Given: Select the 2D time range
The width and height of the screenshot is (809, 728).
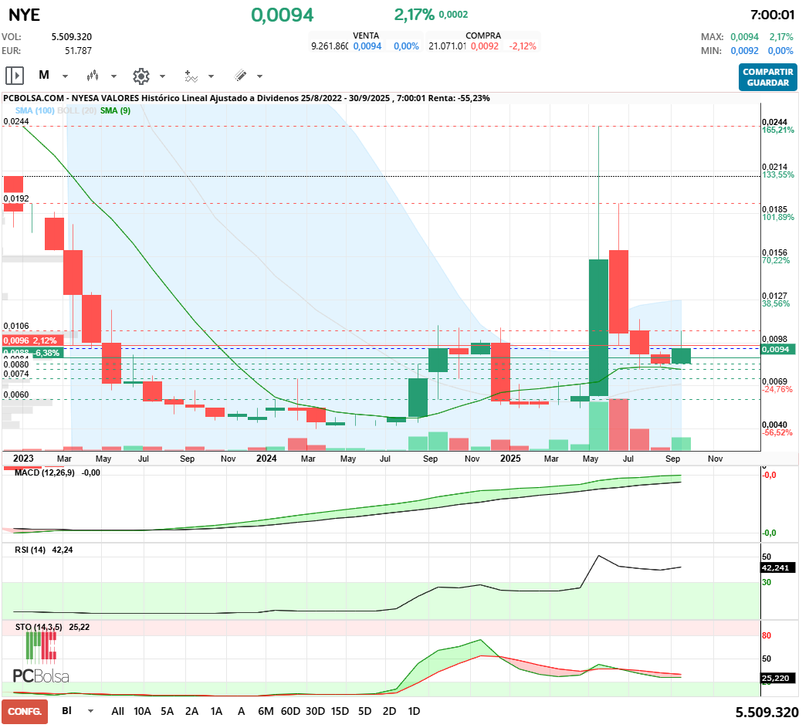Looking at the screenshot, I should coord(390,711).
